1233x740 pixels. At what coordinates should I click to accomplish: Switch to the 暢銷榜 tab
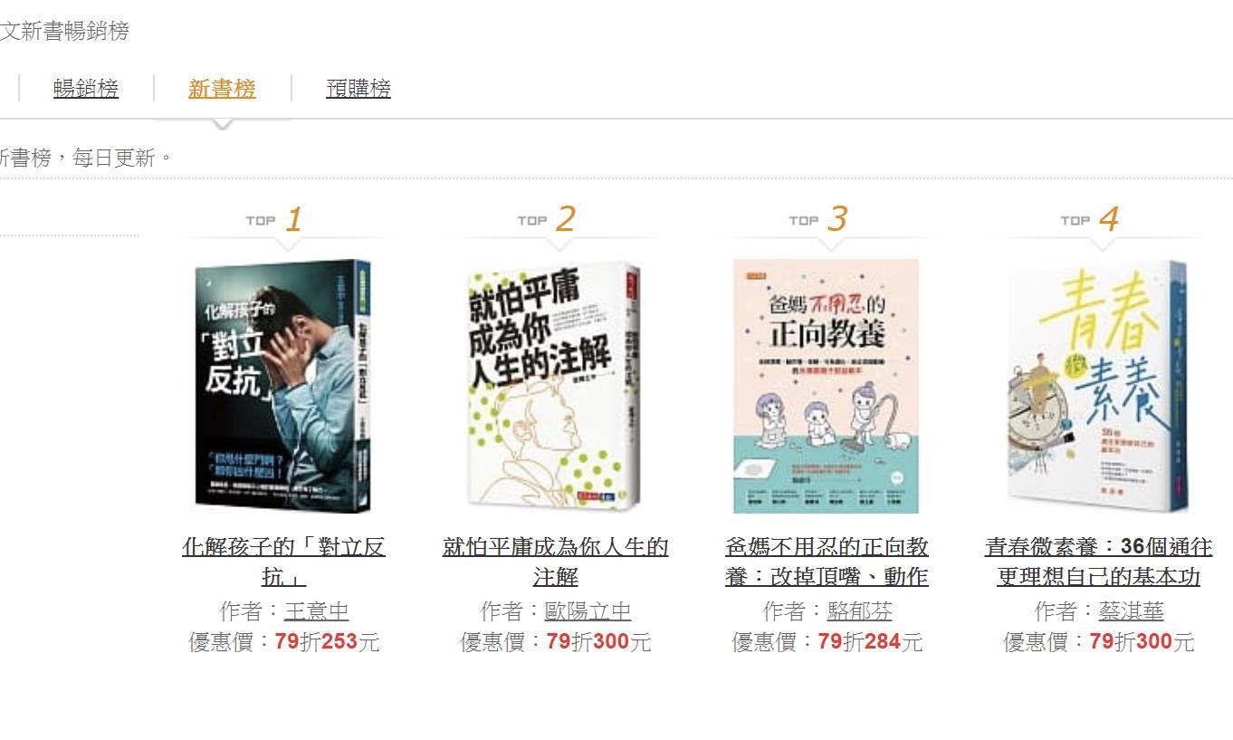86,89
